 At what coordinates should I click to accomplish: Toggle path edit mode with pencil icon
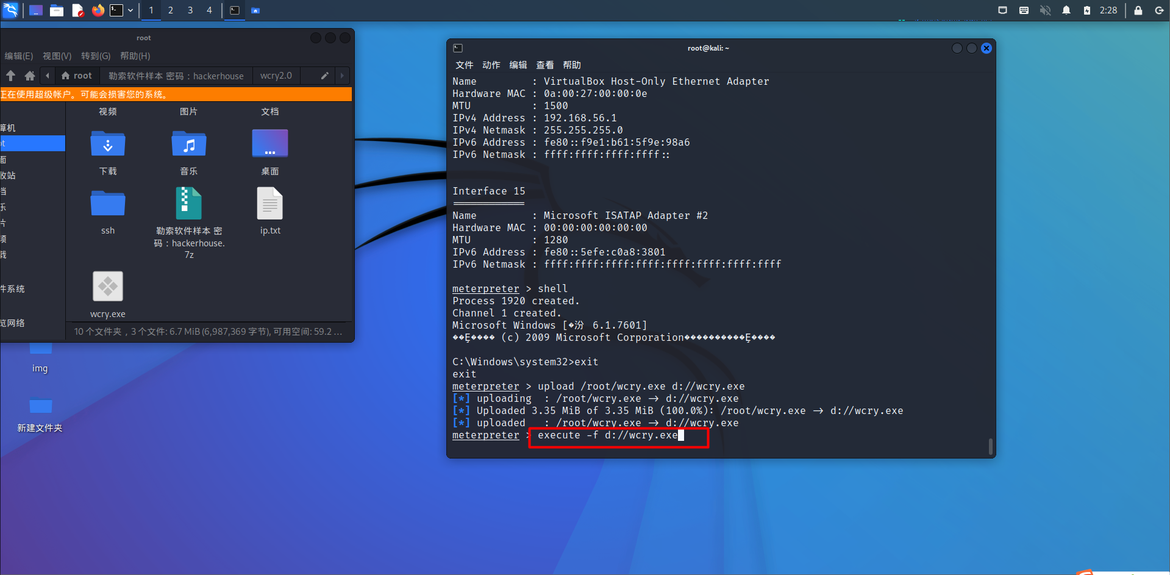point(325,76)
